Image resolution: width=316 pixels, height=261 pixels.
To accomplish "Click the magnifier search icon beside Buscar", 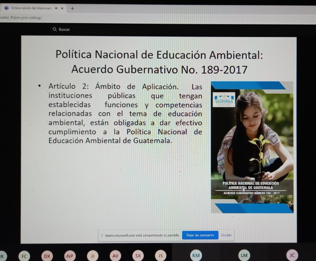I will [x=54, y=29].
